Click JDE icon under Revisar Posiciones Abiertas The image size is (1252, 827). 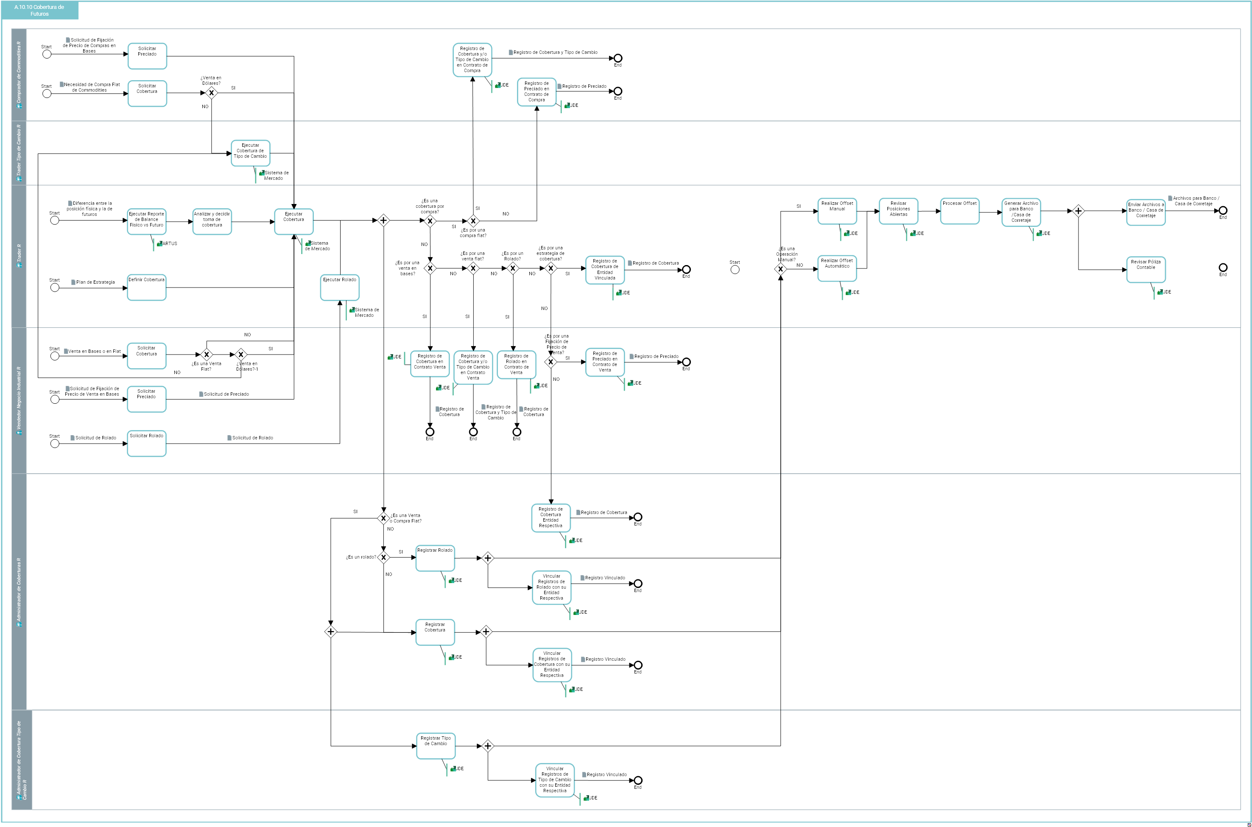pos(913,233)
